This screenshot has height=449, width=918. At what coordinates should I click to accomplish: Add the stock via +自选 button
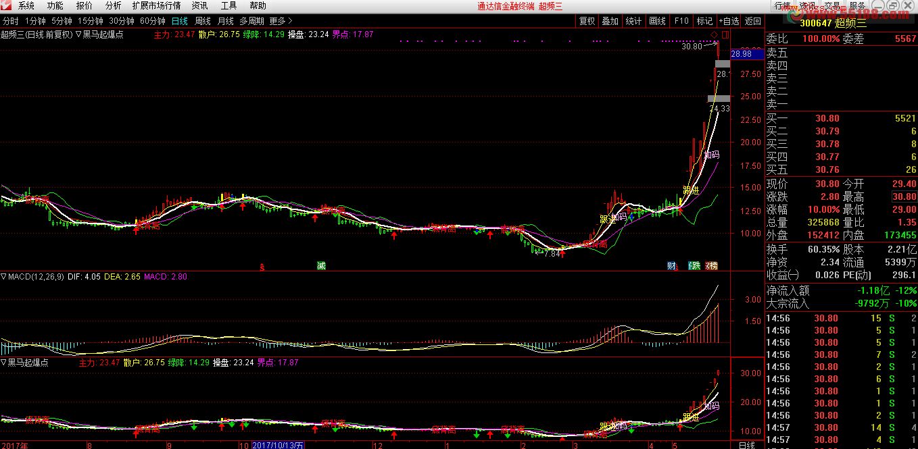(x=729, y=21)
